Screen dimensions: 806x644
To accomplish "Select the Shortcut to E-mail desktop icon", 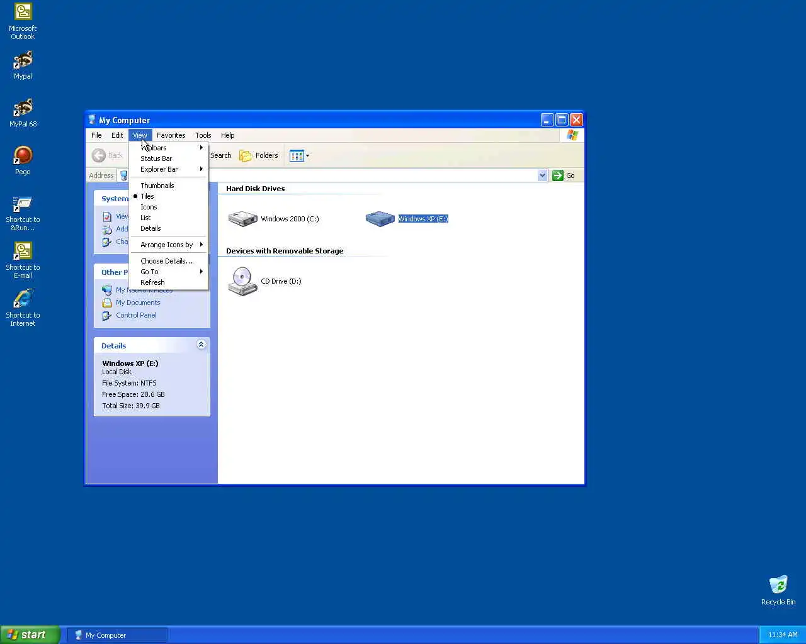I will 23,261.
